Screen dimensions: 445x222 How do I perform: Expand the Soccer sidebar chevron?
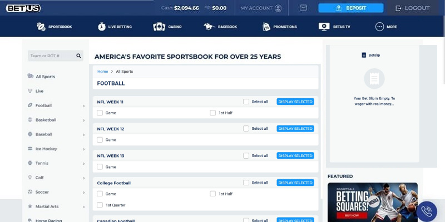(x=84, y=193)
